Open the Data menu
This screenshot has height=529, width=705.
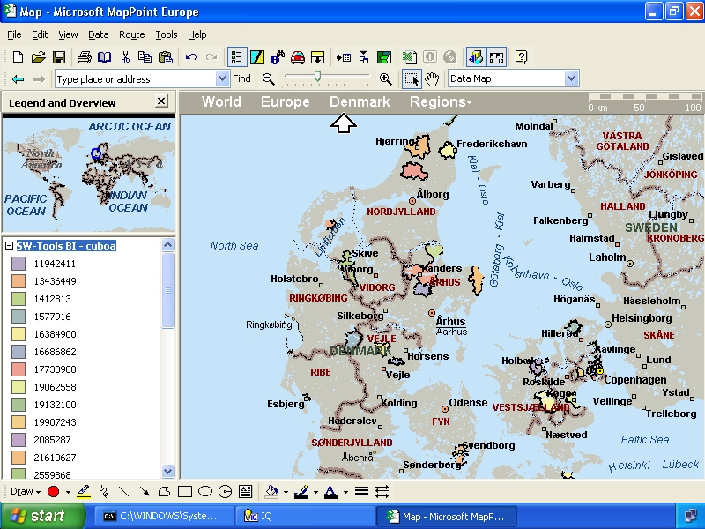99,34
